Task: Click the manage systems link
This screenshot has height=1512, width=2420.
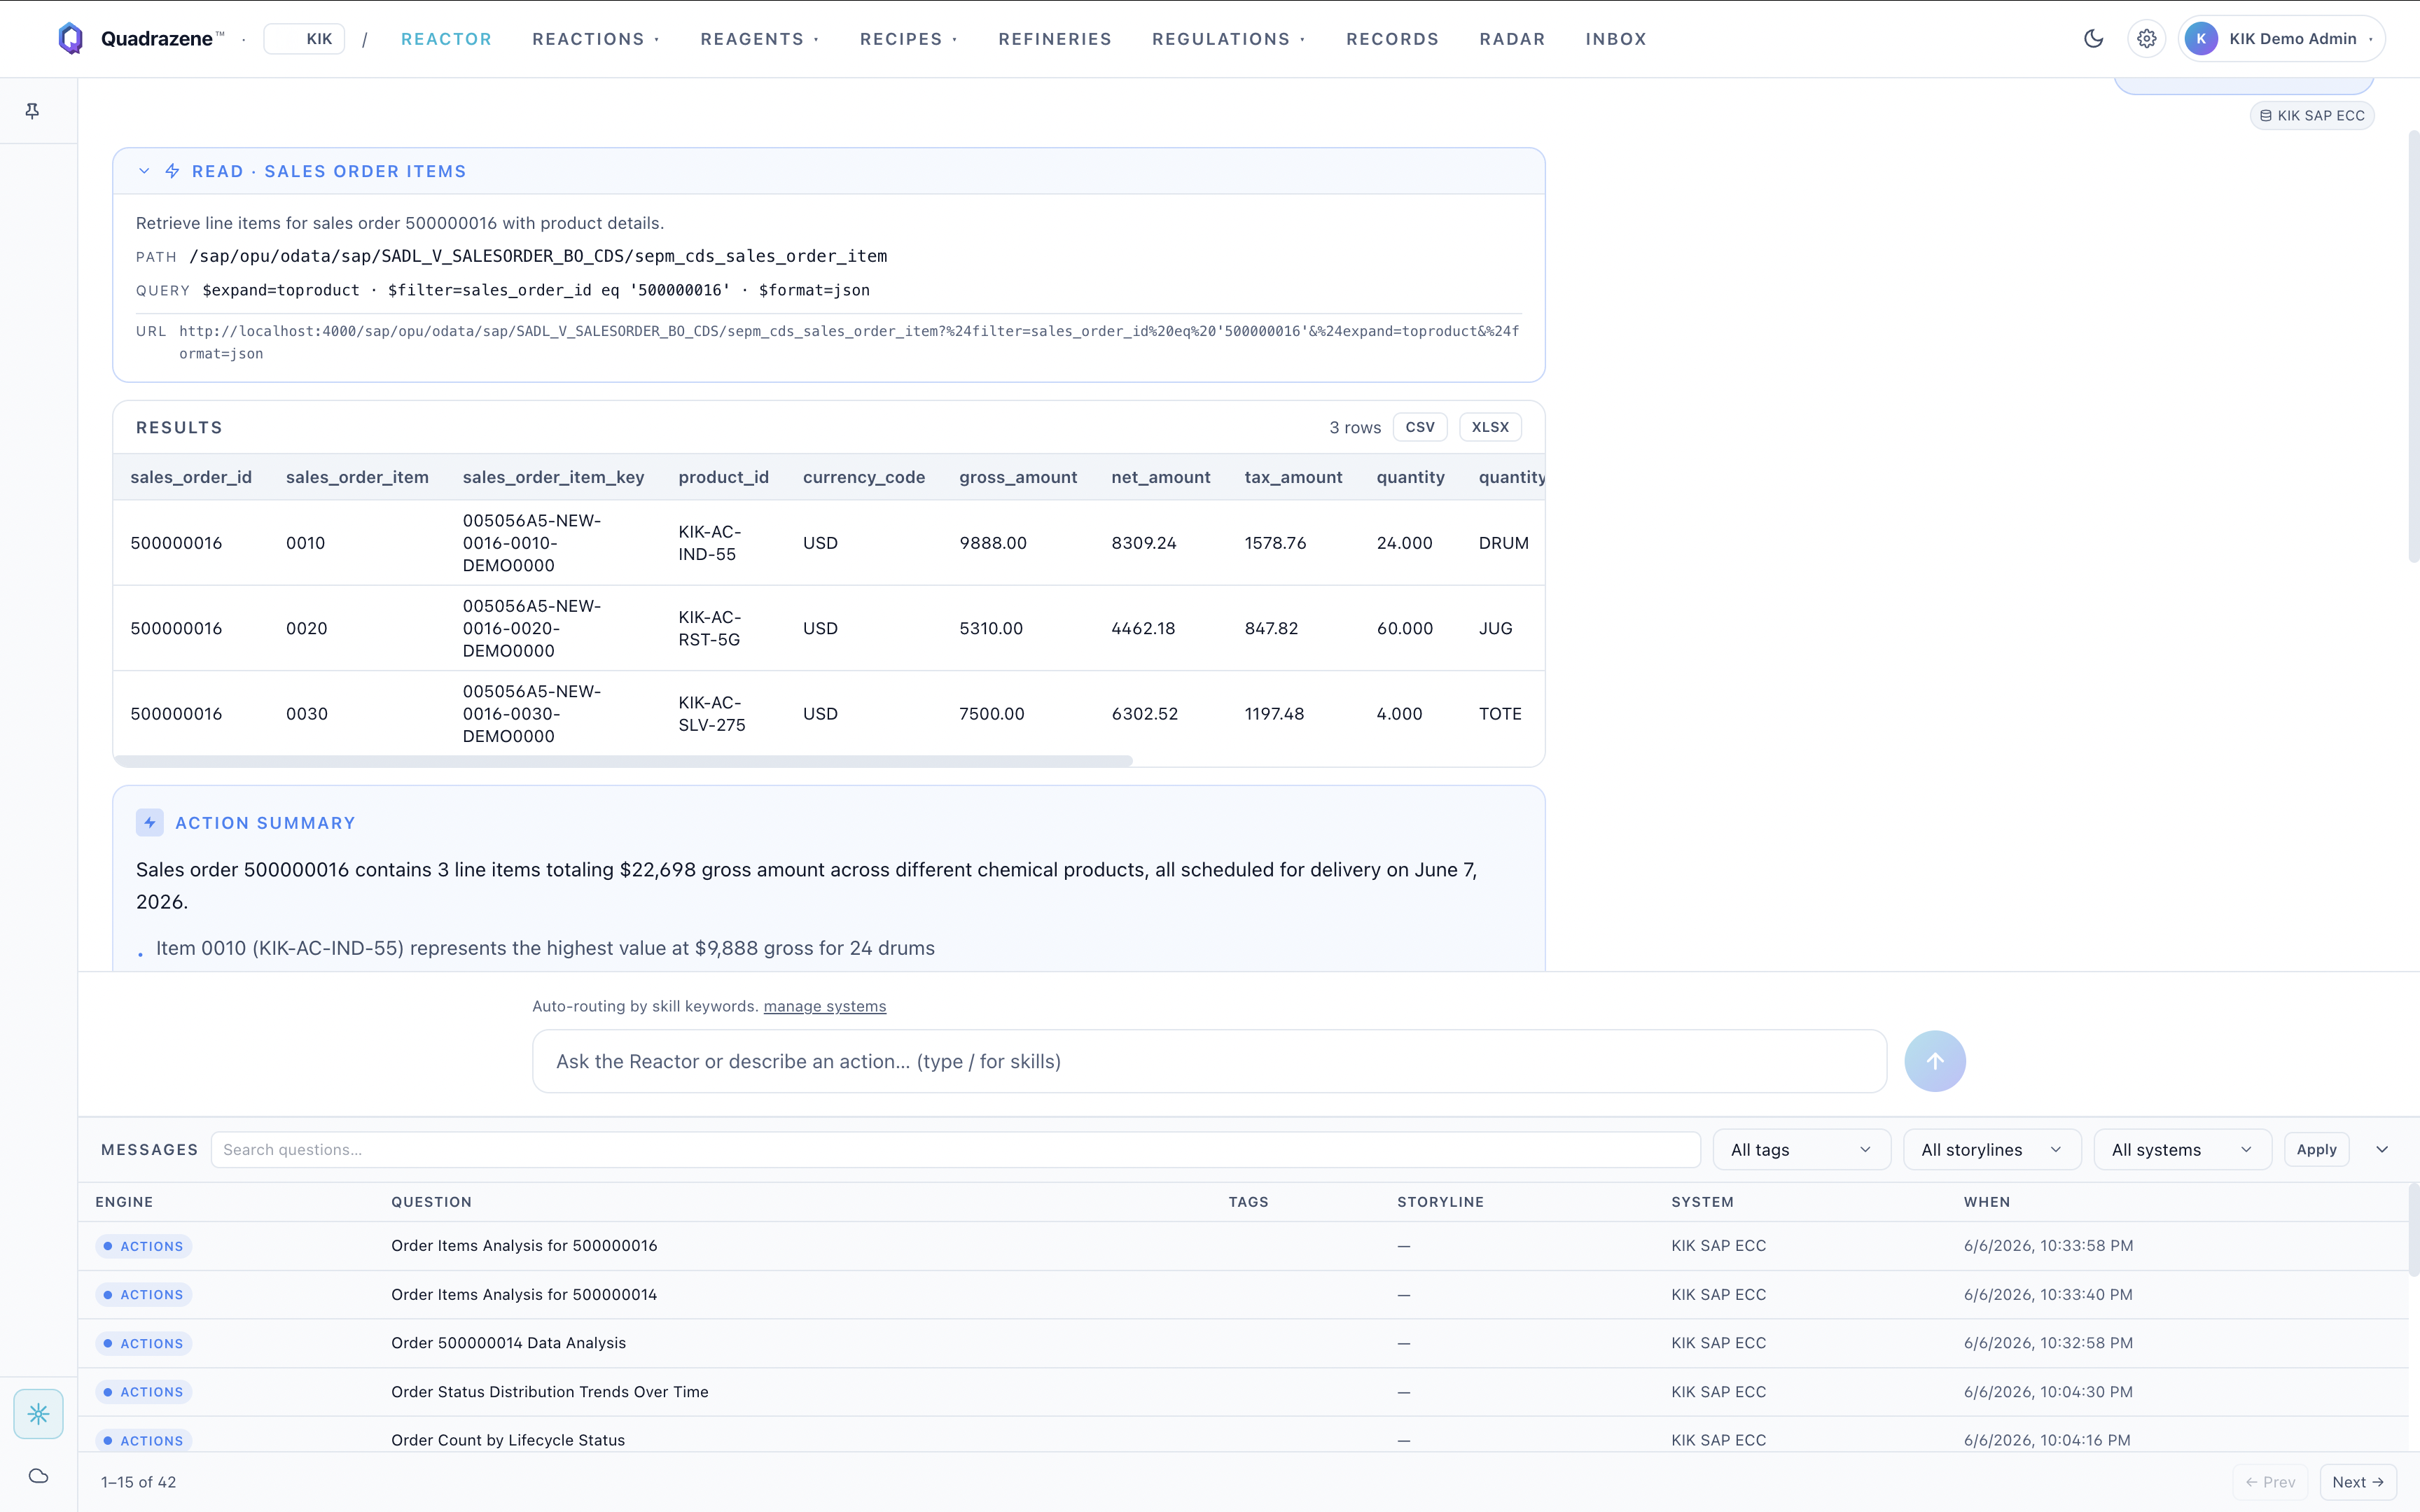Action: (x=824, y=1006)
